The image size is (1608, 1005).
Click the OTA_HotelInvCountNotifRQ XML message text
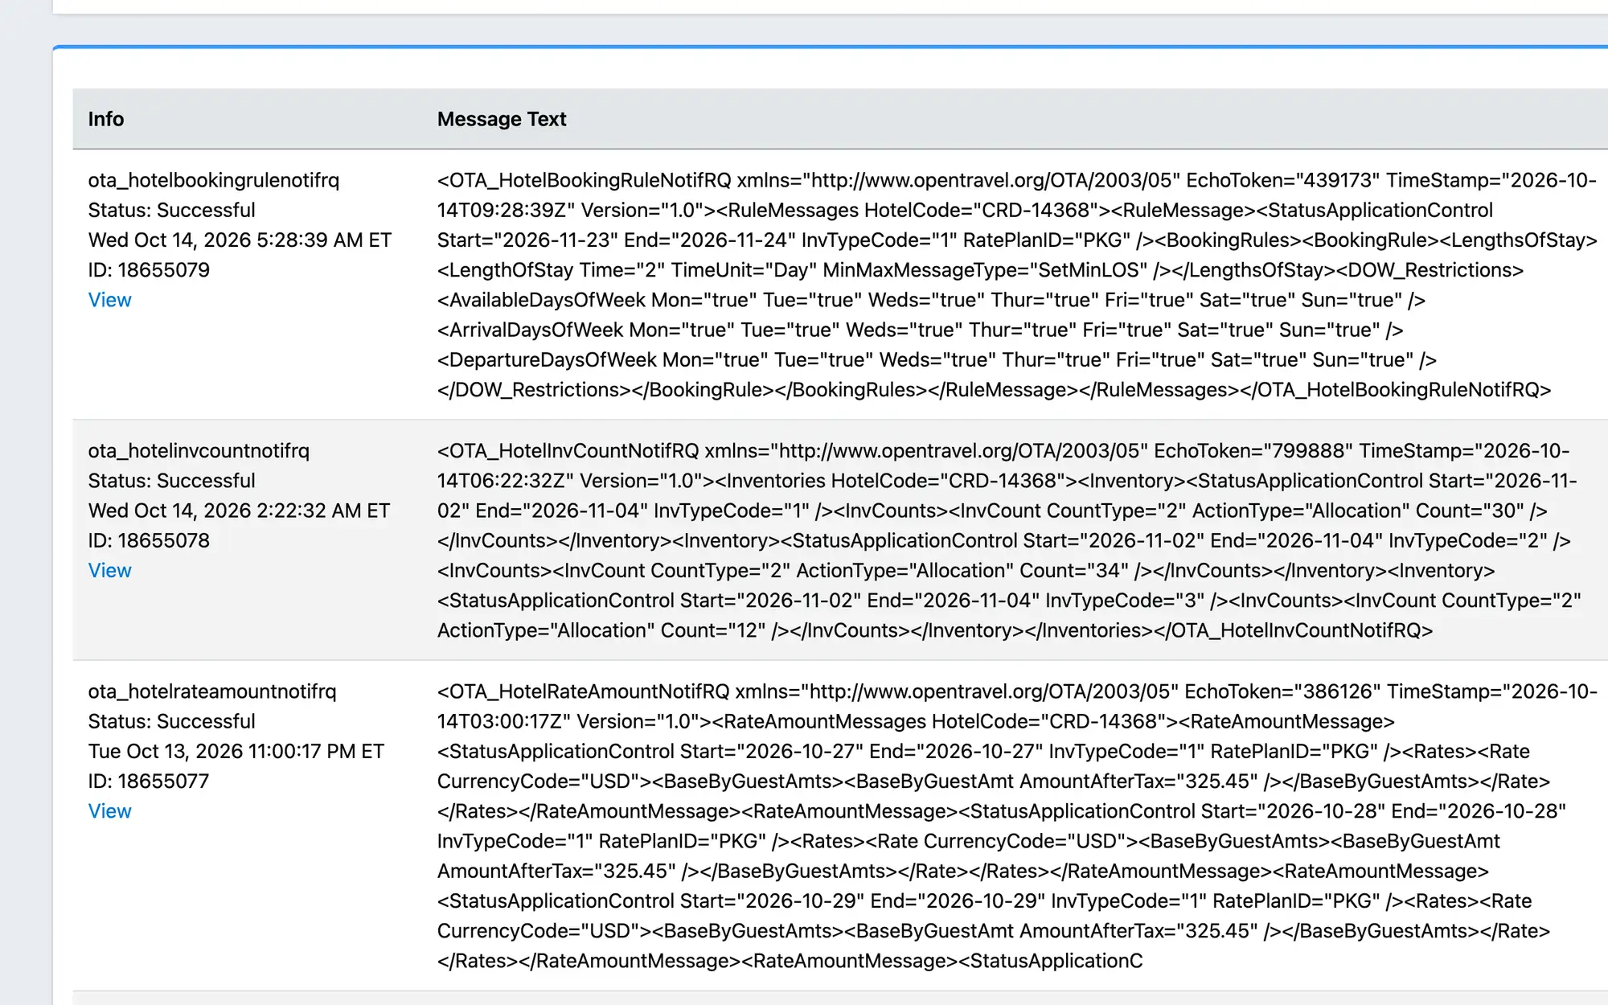(1009, 540)
